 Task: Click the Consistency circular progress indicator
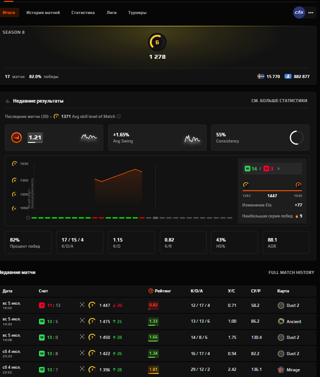pos(297,138)
